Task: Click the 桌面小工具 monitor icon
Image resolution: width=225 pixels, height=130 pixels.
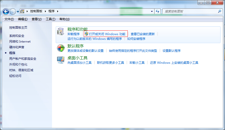Action: 61,60
